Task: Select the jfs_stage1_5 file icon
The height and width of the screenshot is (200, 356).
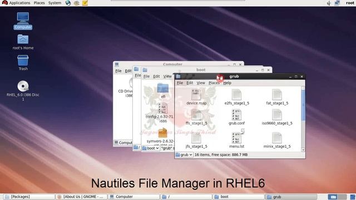Action: (x=196, y=138)
